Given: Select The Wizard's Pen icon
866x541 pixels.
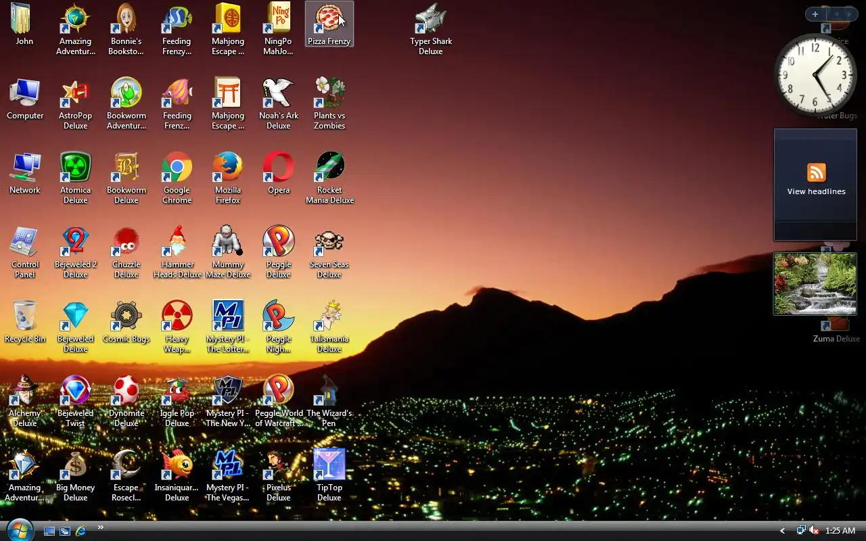Looking at the screenshot, I should click(329, 401).
